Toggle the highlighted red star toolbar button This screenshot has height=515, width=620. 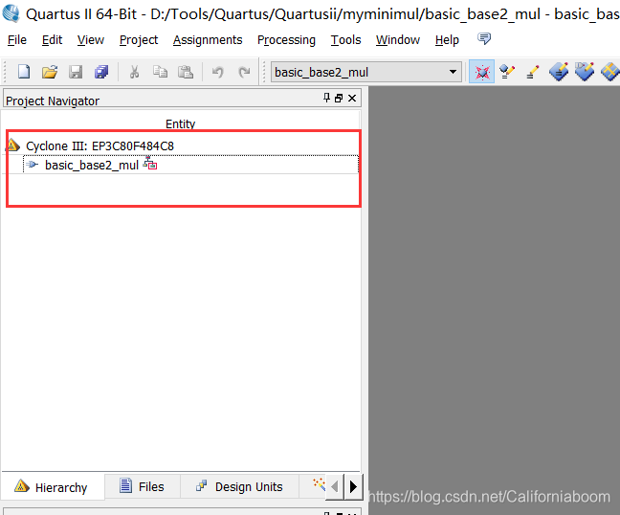pyautogui.click(x=481, y=72)
